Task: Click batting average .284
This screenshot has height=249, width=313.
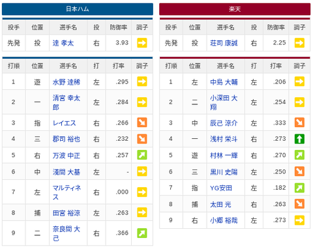Action: [122, 102]
